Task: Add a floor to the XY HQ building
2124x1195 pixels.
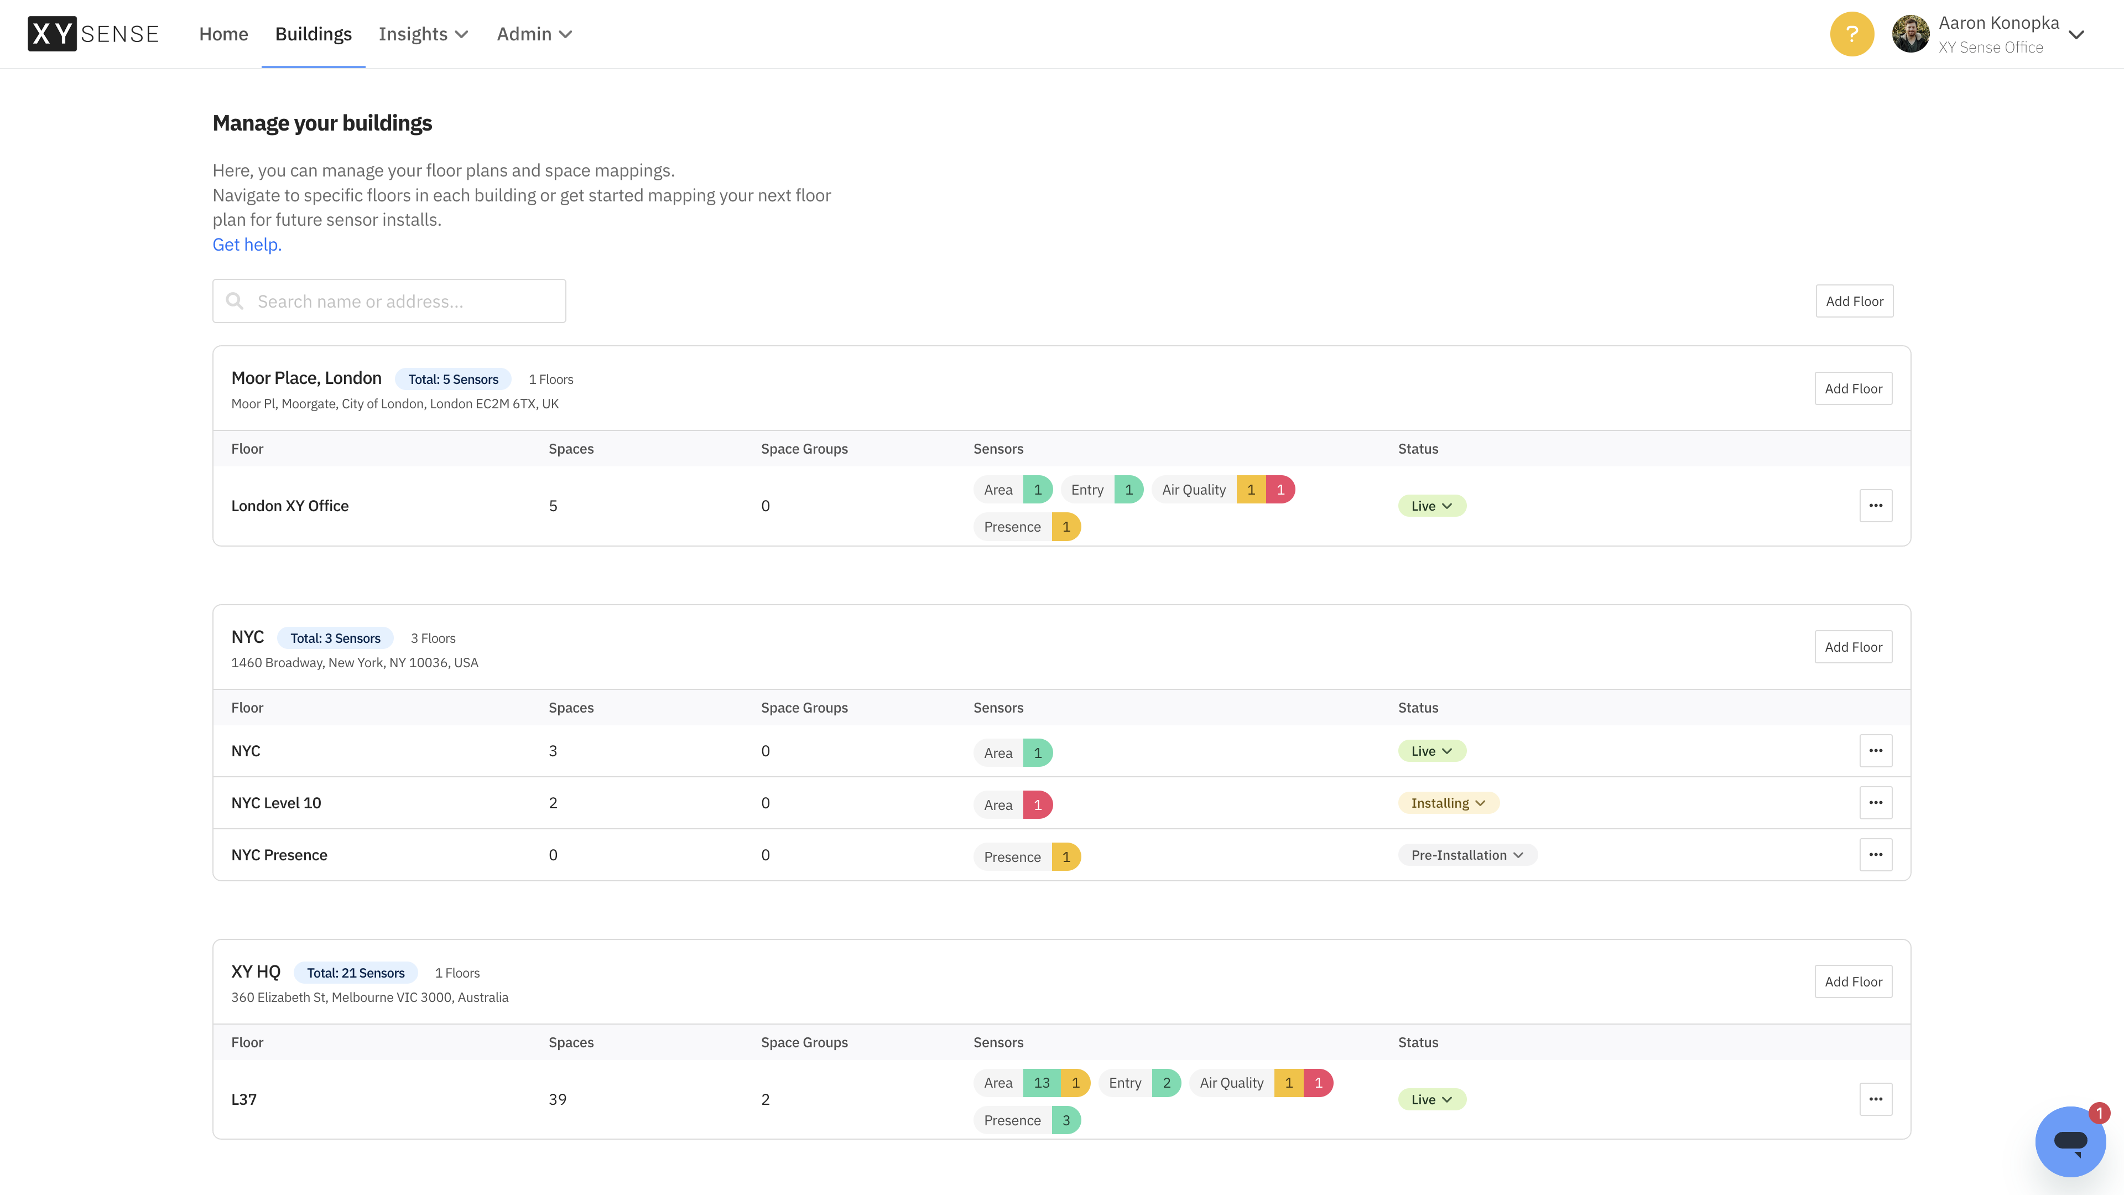Action: click(x=1854, y=981)
